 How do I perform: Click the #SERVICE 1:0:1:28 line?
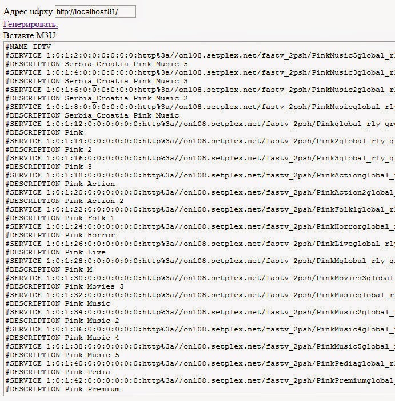pos(200,261)
